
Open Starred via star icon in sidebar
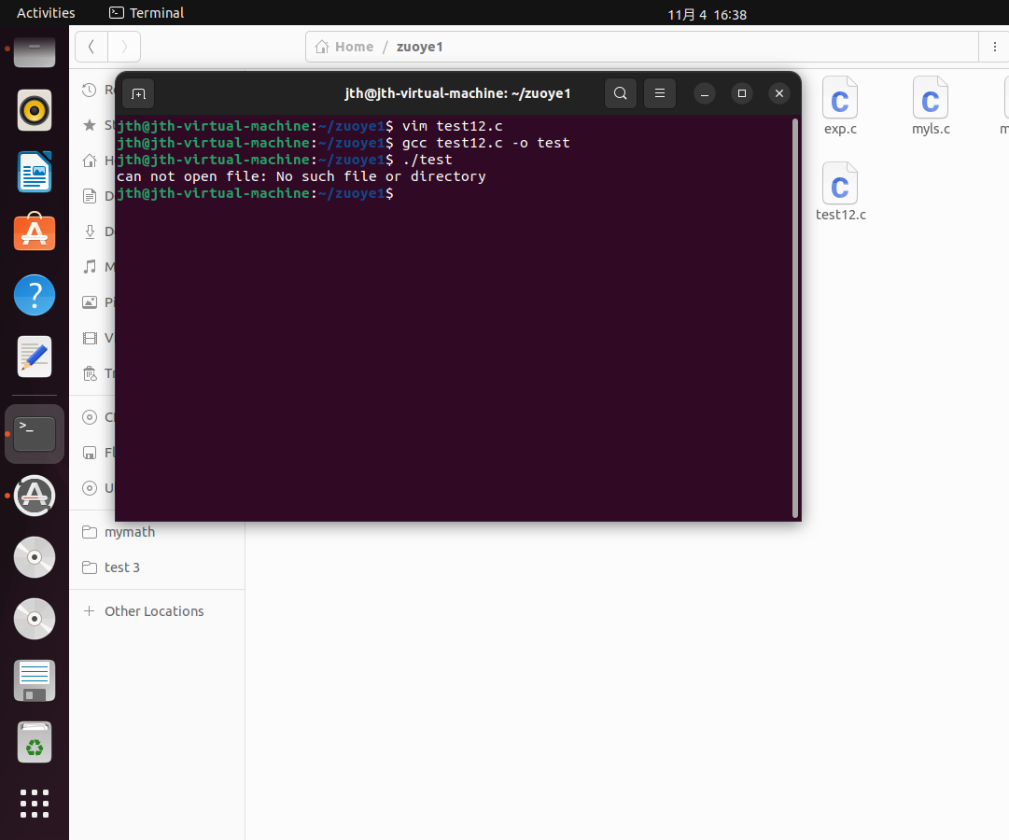(x=90, y=125)
